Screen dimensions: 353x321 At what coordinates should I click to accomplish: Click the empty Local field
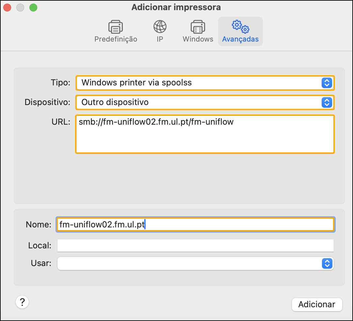(x=195, y=245)
